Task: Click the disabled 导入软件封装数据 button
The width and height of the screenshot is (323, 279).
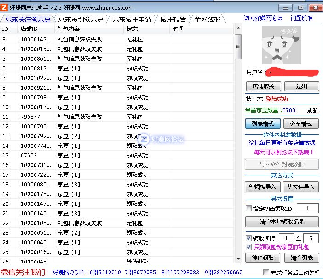Action: [x=282, y=164]
